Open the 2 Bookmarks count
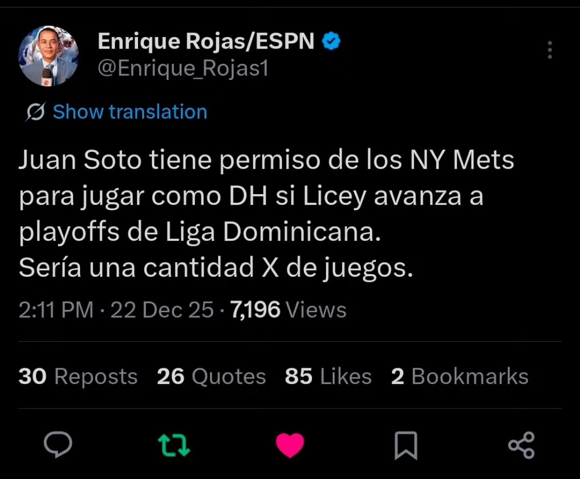 pyautogui.click(x=460, y=376)
